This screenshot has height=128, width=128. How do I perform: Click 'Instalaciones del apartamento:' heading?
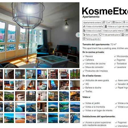[99, 116]
